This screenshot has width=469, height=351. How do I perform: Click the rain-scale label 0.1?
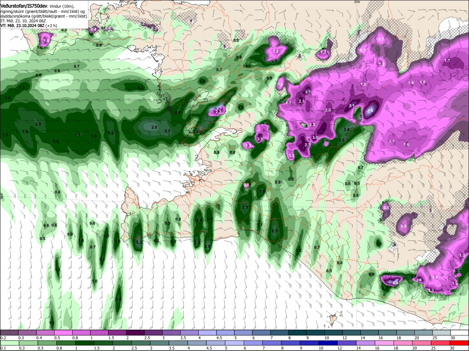(3, 348)
